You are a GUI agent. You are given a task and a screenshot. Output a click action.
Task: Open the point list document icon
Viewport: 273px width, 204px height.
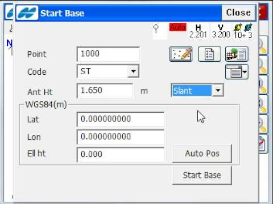tap(209, 54)
